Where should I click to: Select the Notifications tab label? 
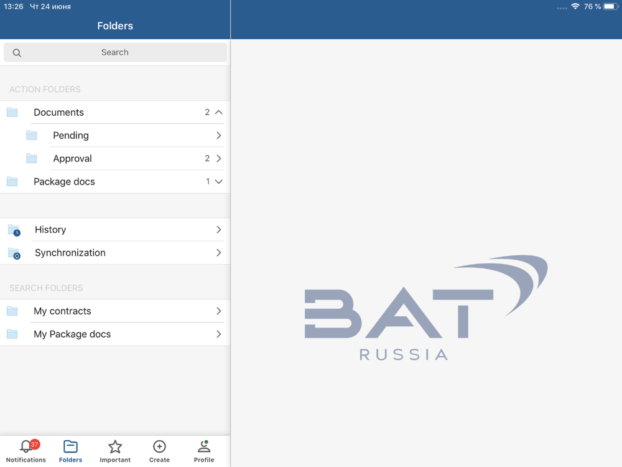pos(26,460)
